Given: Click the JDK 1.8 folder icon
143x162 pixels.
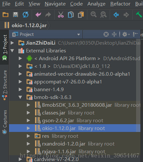Looking at the screenshot, I should pyautogui.click(x=29, y=66).
